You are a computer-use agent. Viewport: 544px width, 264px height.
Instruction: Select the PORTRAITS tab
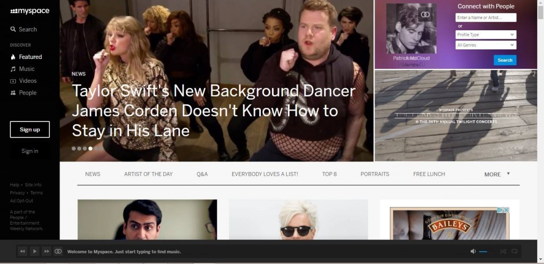tap(375, 174)
